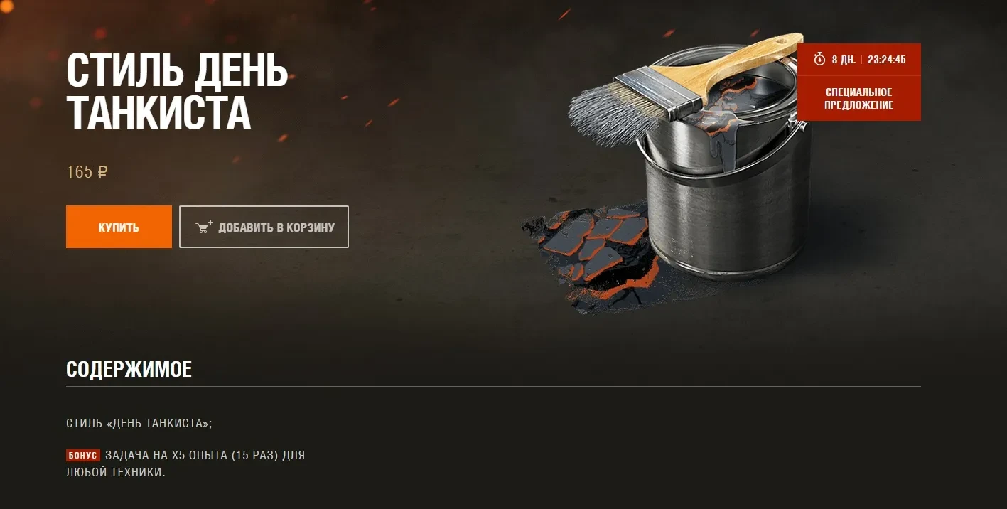The height and width of the screenshot is (509, 1007).
Task: Click the stopwatch timer icon
Action: pyautogui.click(x=819, y=59)
